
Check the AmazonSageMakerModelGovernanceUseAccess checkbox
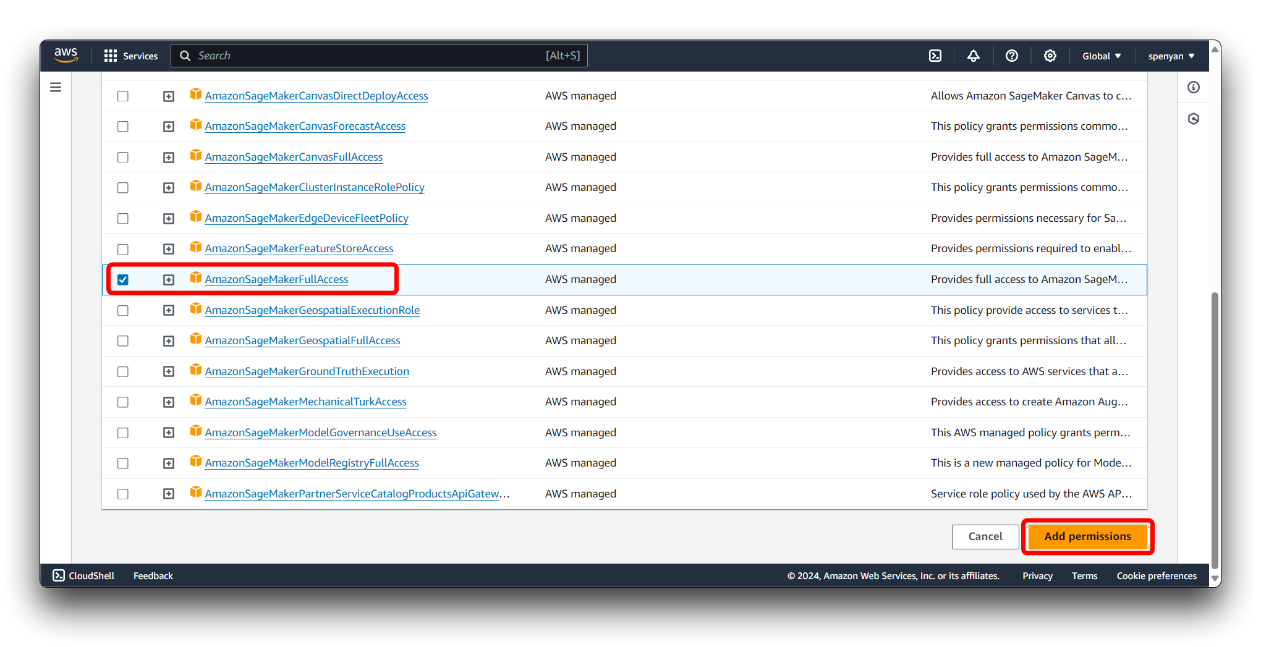(123, 433)
